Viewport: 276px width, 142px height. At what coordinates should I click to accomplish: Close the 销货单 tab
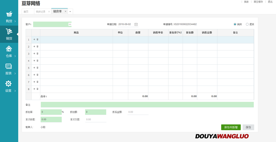(x=66, y=11)
